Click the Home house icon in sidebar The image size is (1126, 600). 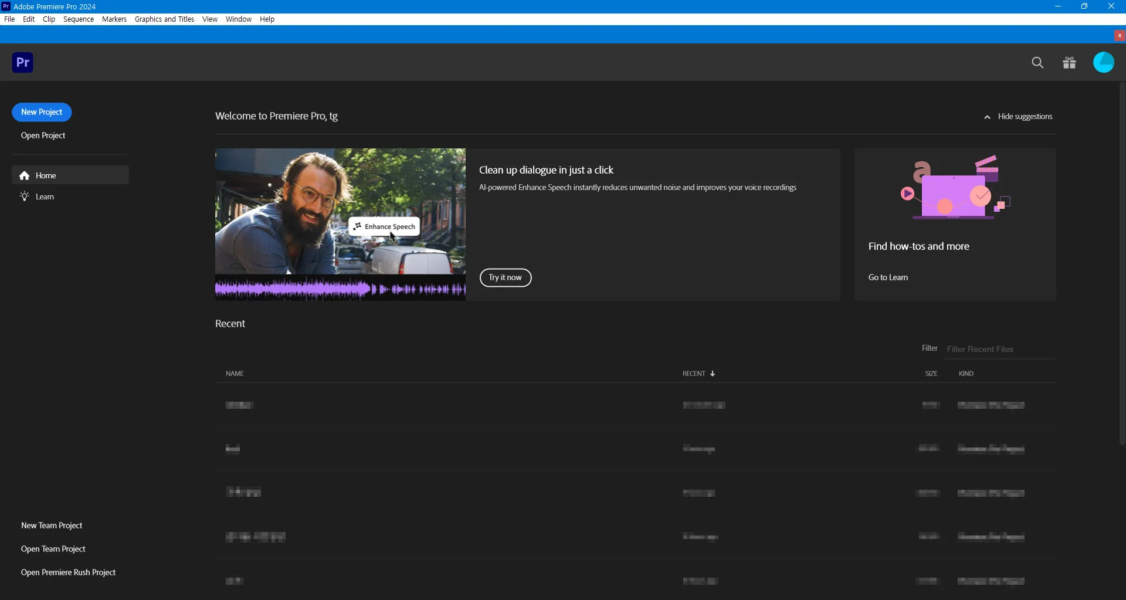point(25,176)
